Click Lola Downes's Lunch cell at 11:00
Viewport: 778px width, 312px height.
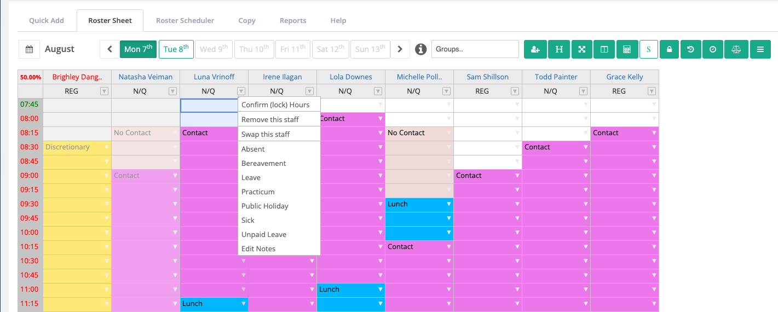[351, 290]
